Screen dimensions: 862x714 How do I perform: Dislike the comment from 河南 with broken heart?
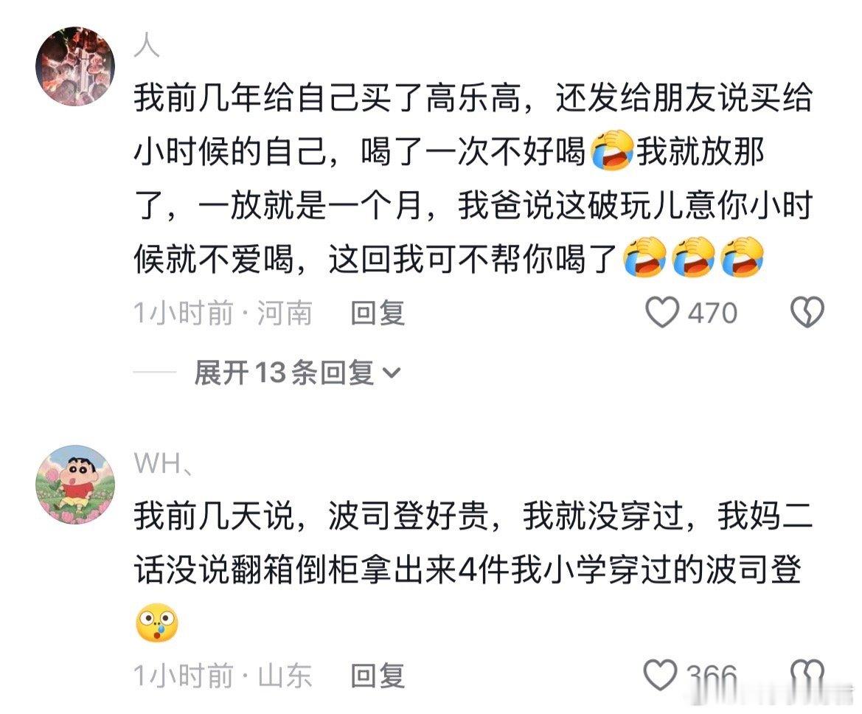click(807, 313)
